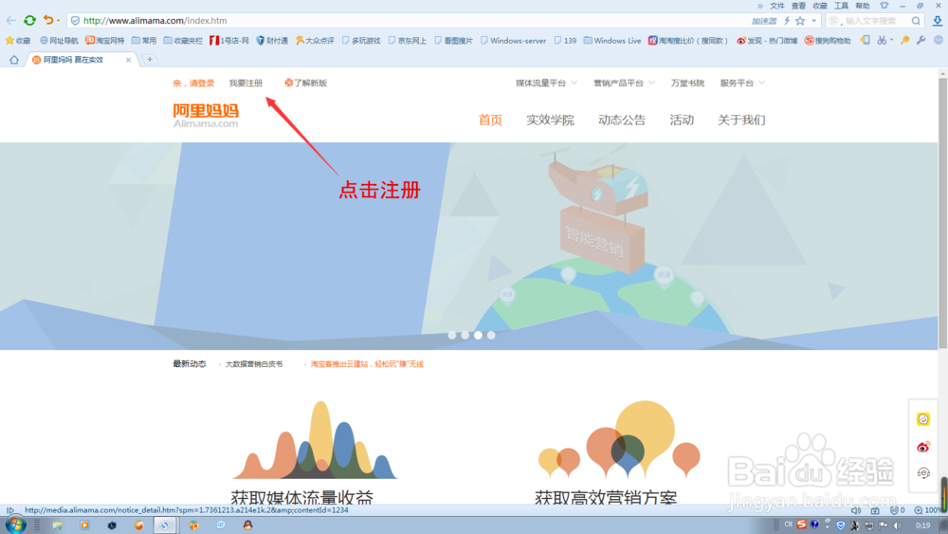The height and width of the screenshot is (534, 948).
Task: Open the 财付通 bookmark
Action: tap(272, 41)
